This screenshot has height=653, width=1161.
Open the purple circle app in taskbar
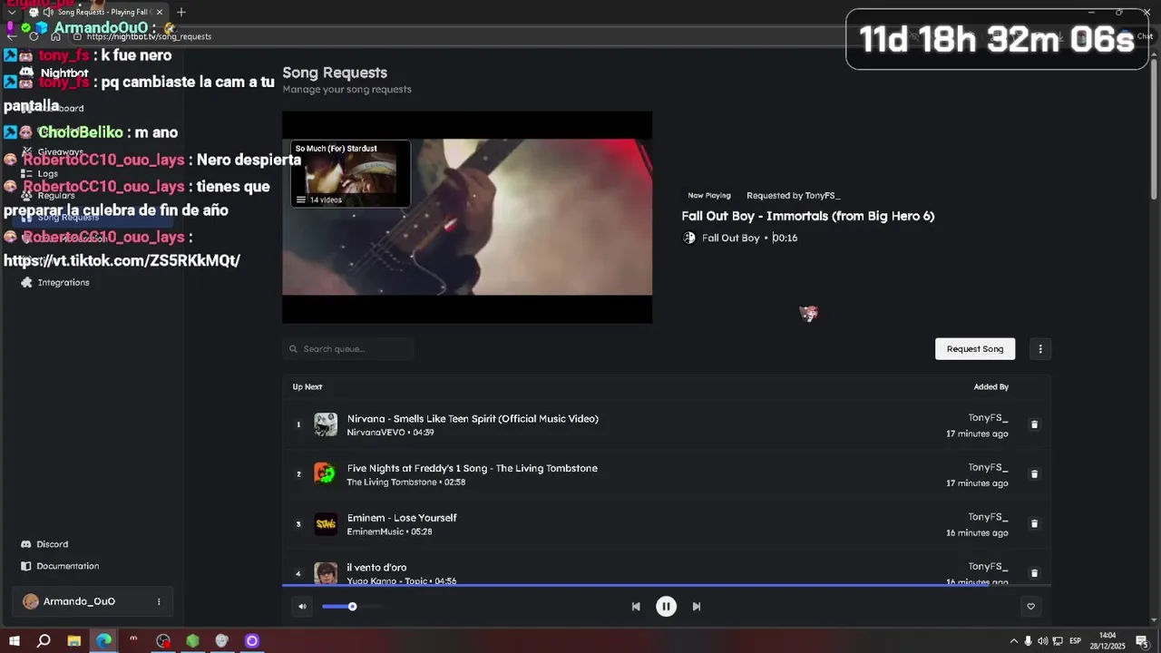coord(252,641)
